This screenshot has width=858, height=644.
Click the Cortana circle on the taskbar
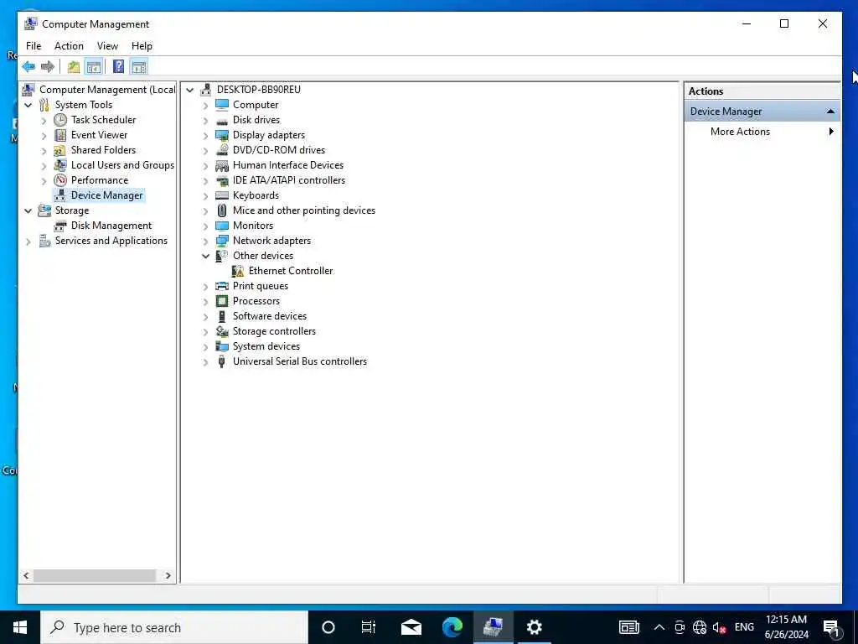[x=328, y=627]
